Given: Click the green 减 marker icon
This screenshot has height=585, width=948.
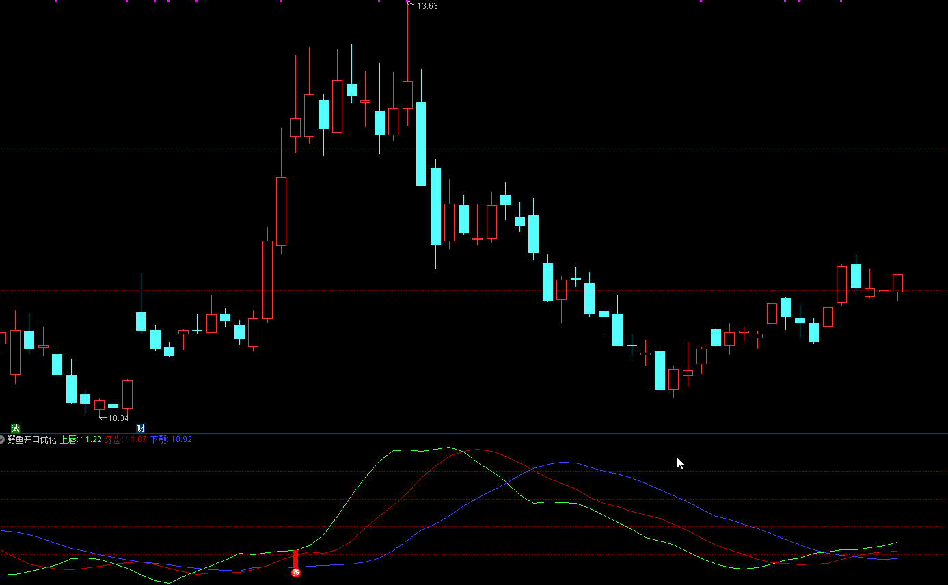Looking at the screenshot, I should (15, 428).
